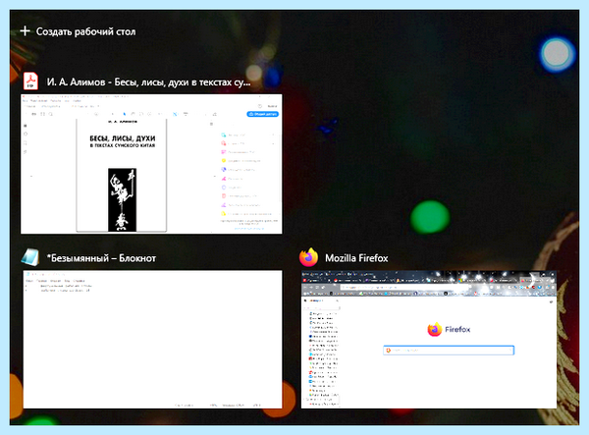Image resolution: width=589 pixels, height=435 pixels.
Task: Click the Firefox icon next to Mozilla Firefox title
Action: tap(308, 257)
